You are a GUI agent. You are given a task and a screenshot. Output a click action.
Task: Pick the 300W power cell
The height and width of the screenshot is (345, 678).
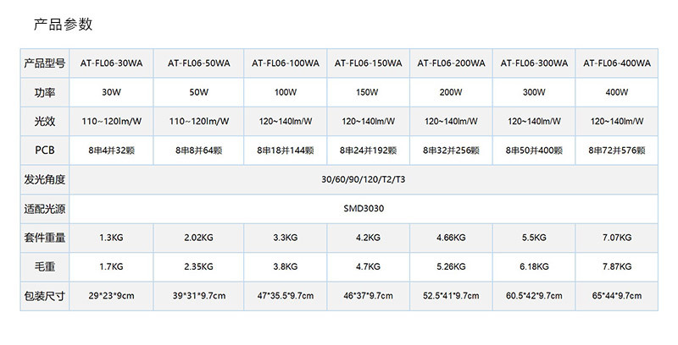[534, 92]
